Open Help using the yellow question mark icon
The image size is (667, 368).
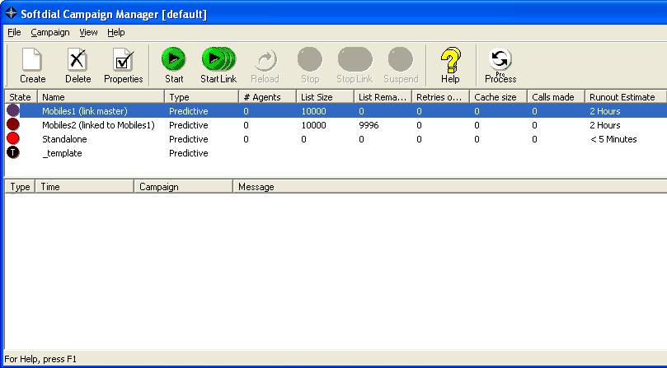450,65
